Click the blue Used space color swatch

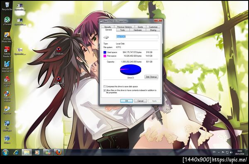(x=105, y=52)
